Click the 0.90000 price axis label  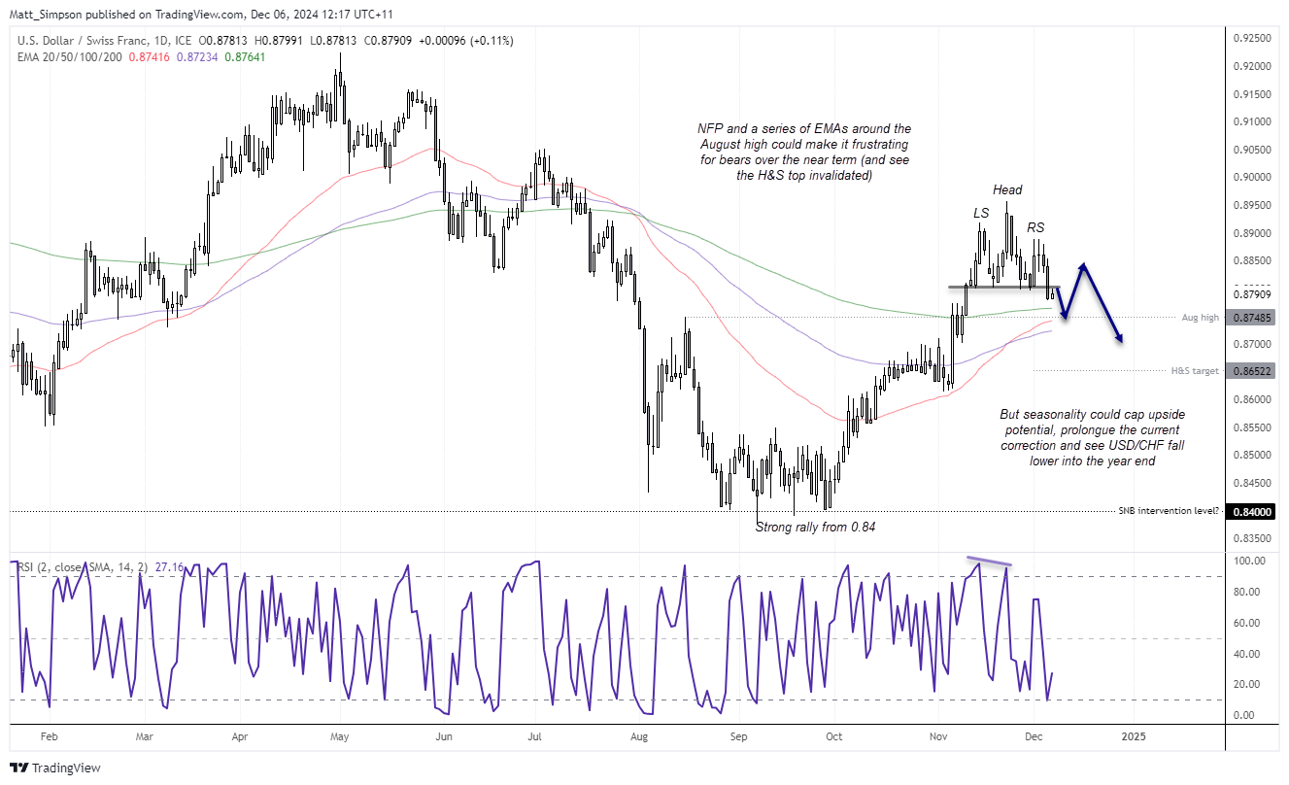coord(1253,178)
